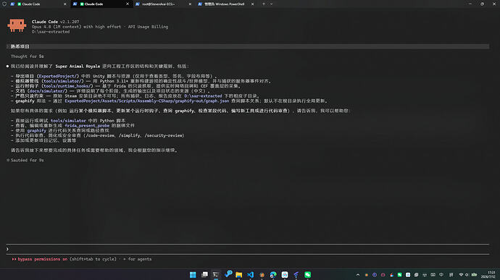
Task: Click the 'Claude Code v2.1.207' version text
Action: click(56, 22)
